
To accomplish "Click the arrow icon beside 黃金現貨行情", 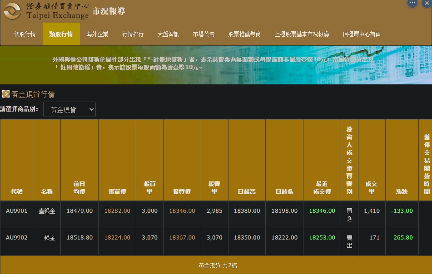I will pyautogui.click(x=6, y=94).
